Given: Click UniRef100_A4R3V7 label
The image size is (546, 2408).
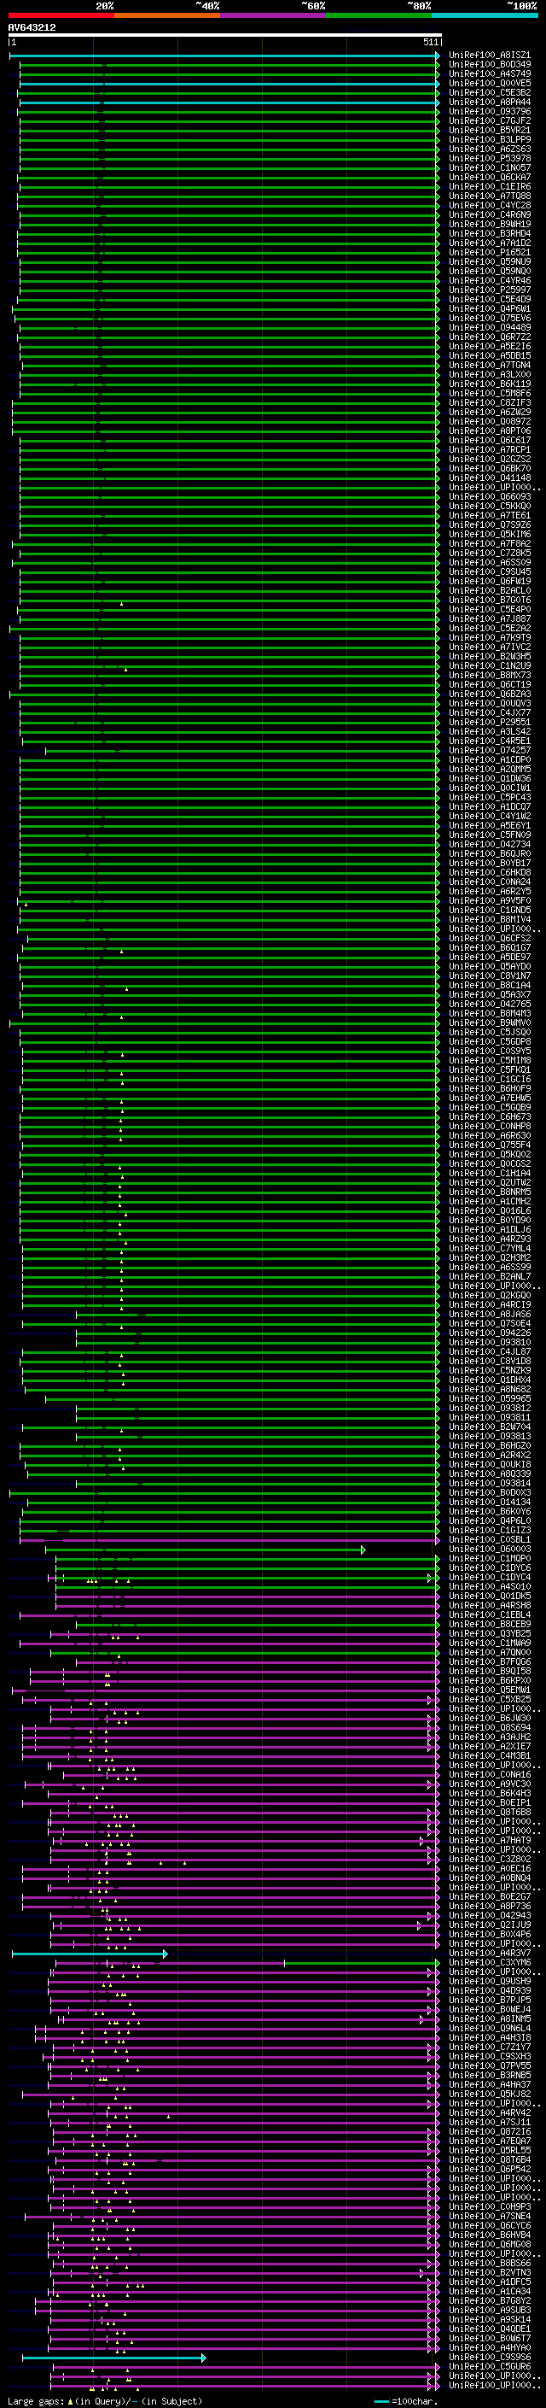Looking at the screenshot, I should [x=489, y=1953].
